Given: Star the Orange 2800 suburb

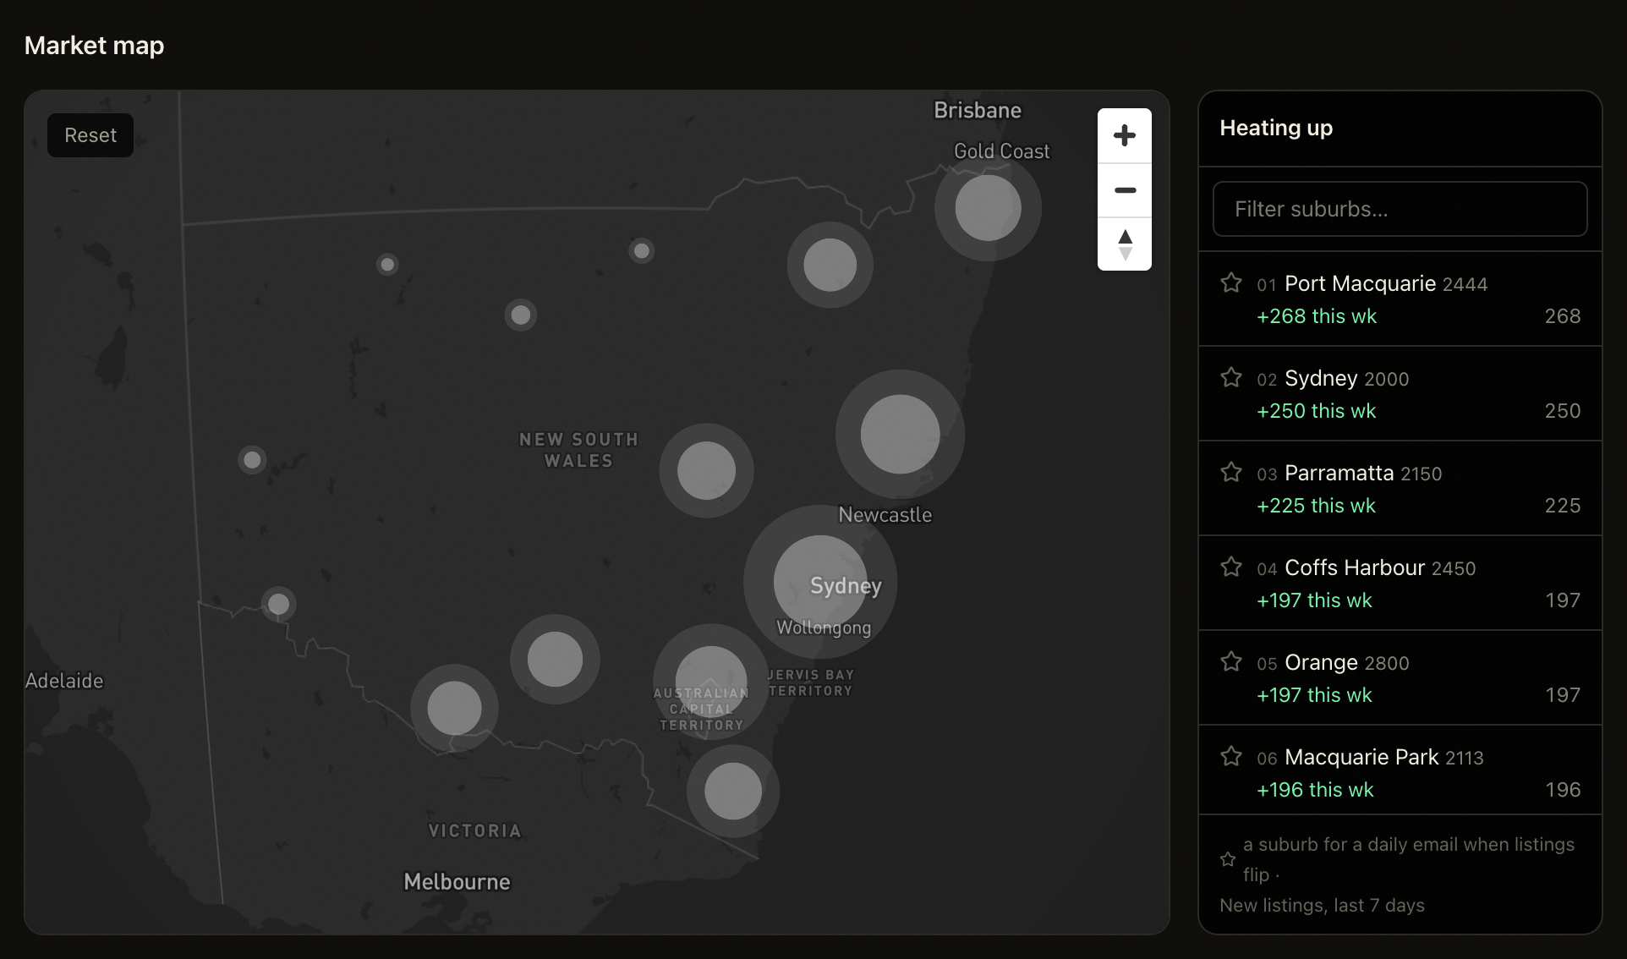Looking at the screenshot, I should pyautogui.click(x=1231, y=661).
